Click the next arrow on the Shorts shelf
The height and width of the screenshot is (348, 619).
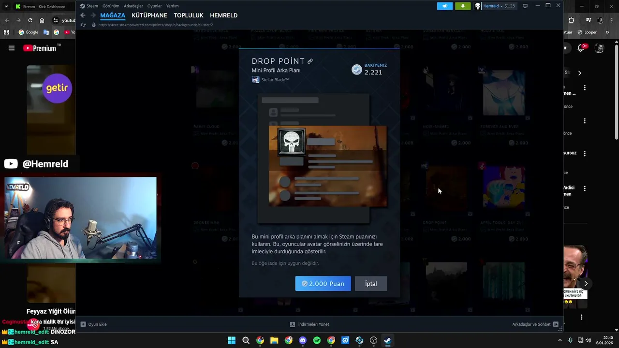click(x=586, y=284)
